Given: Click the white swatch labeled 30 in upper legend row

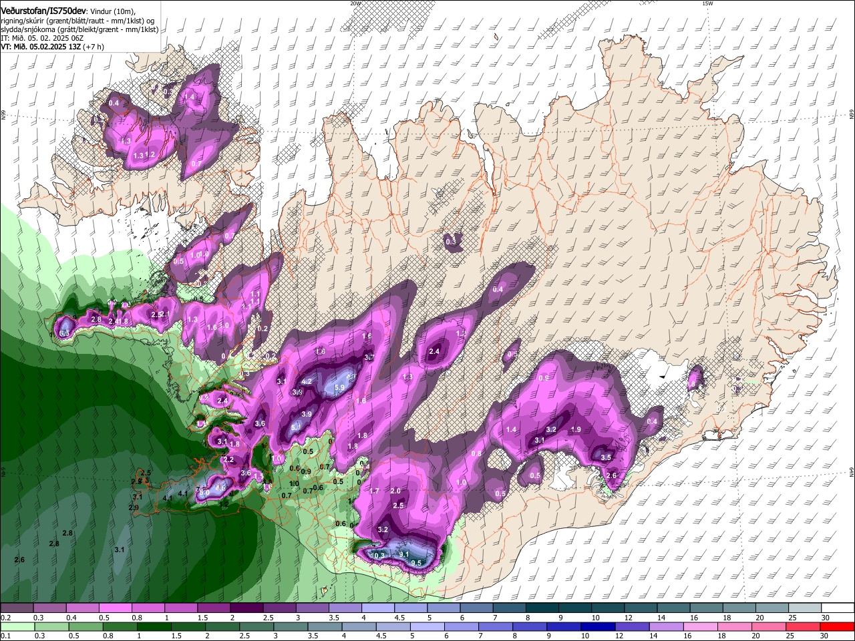Looking at the screenshot, I should [x=838, y=608].
